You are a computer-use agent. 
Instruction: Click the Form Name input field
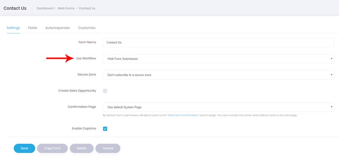[x=218, y=43]
